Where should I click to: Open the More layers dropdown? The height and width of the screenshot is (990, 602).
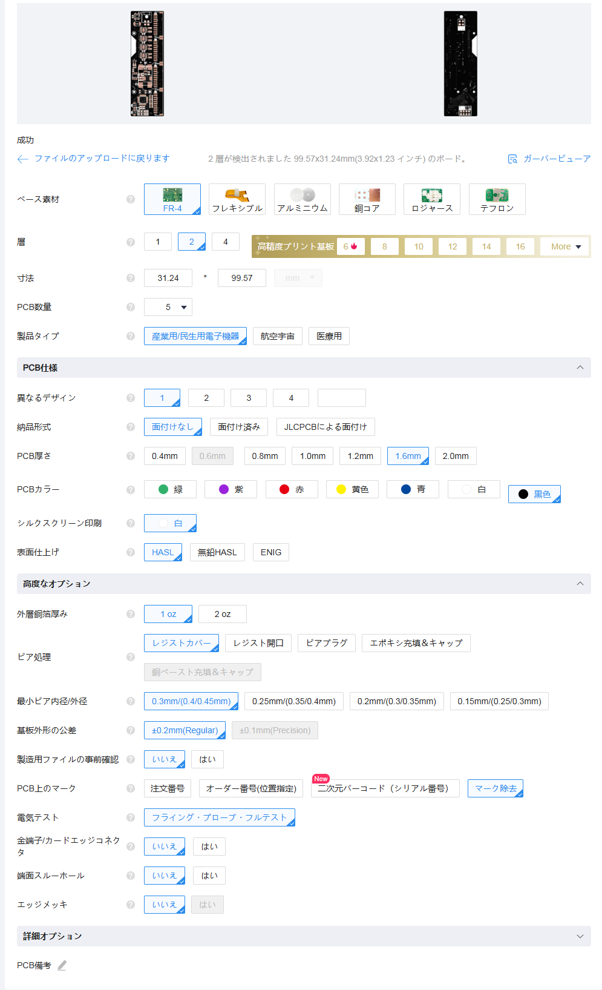coord(566,246)
